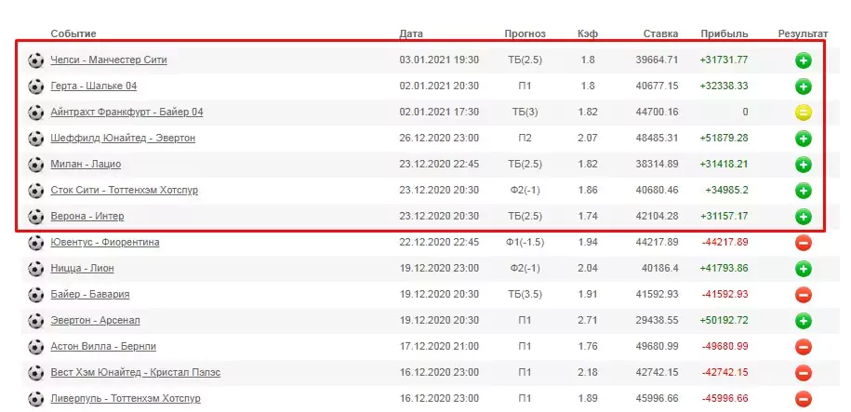The width and height of the screenshot is (851, 412).
Task: Click green plus result icon for Герта - Шальке 04
Action: (x=804, y=86)
